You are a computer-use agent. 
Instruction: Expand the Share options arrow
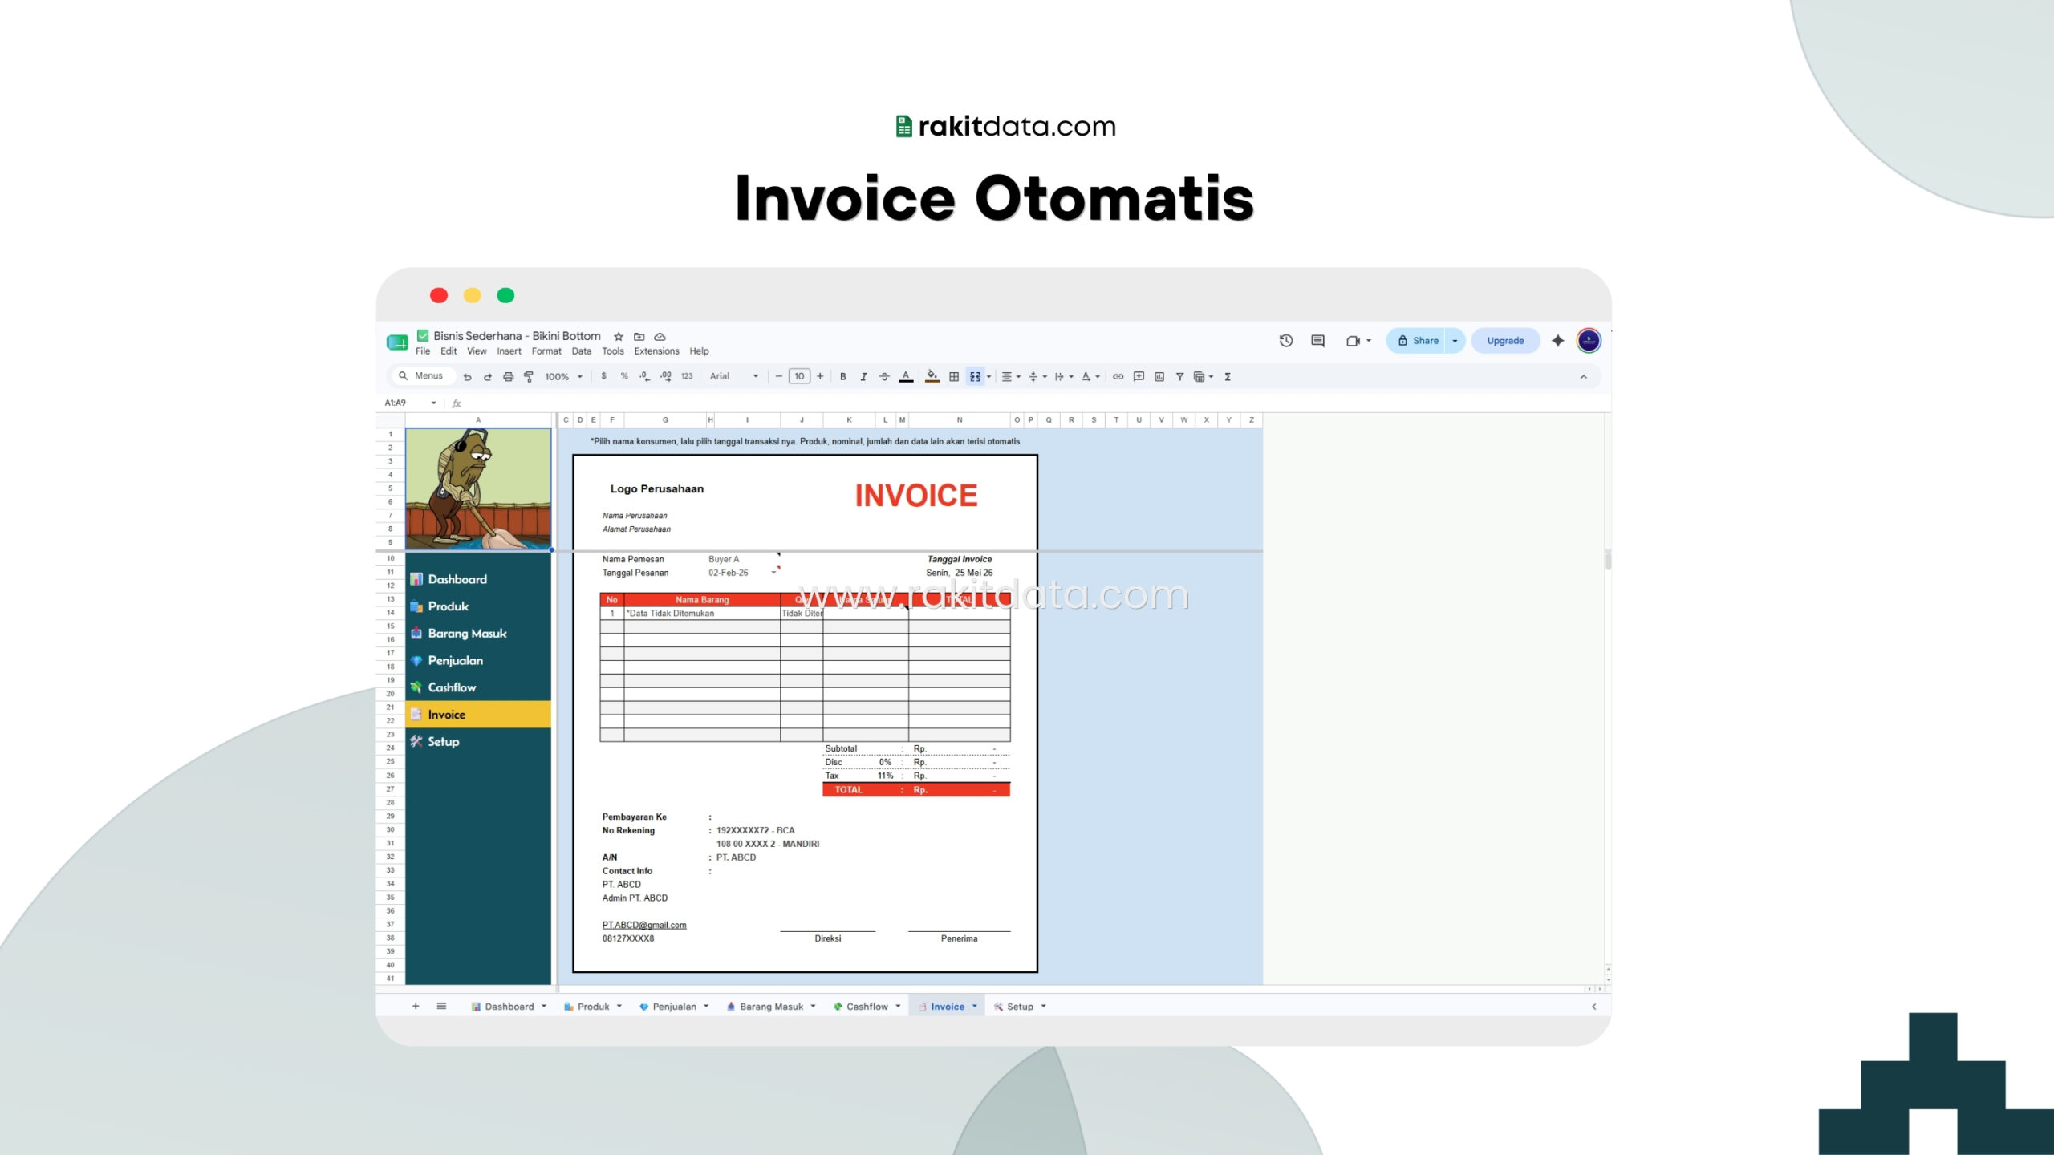pos(1455,341)
